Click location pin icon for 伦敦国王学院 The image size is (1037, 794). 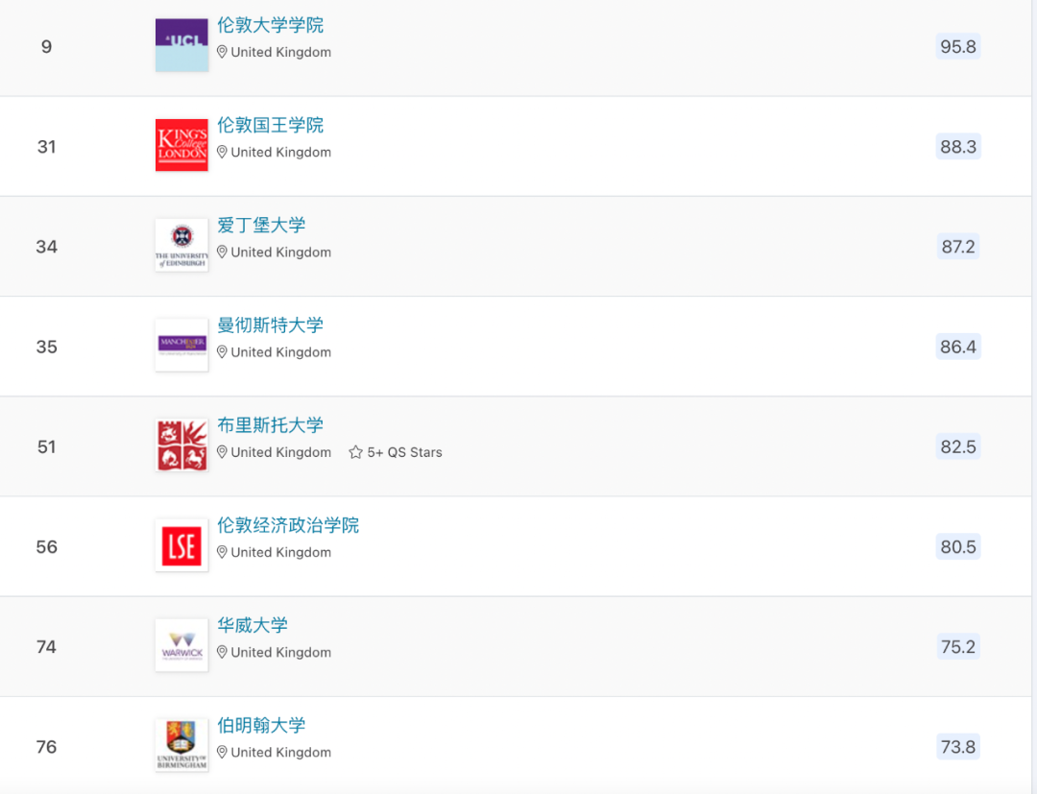click(x=222, y=152)
